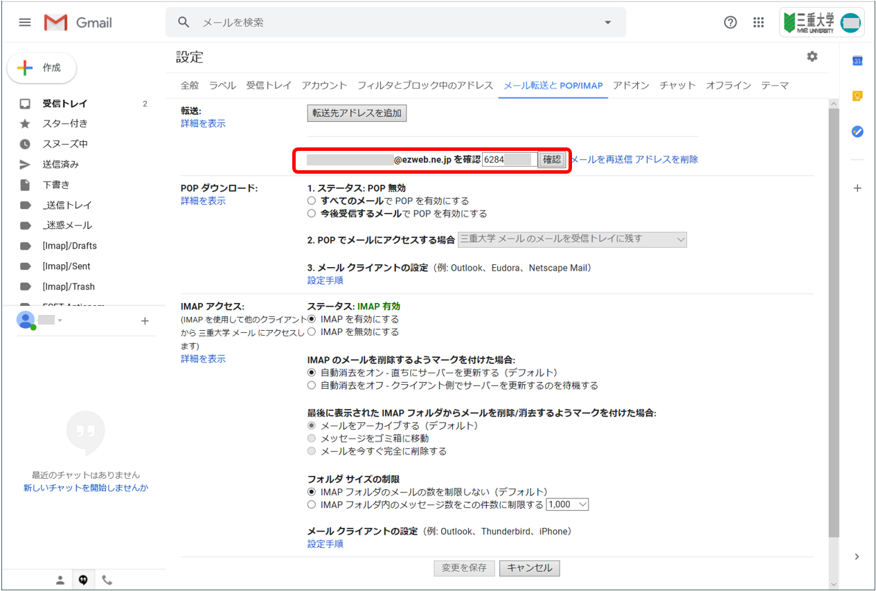Click the verification code input field
Image resolution: width=876 pixels, height=591 pixels.
[x=509, y=160]
